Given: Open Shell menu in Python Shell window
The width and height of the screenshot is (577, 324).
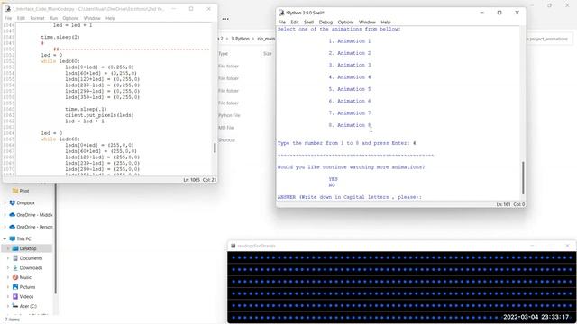Looking at the screenshot, I should [308, 22].
